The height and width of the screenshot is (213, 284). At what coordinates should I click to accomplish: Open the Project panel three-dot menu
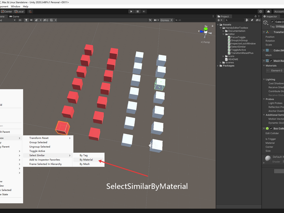pos(259,16)
